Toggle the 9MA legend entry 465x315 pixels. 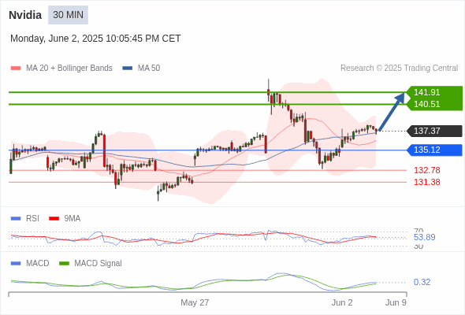click(x=73, y=219)
